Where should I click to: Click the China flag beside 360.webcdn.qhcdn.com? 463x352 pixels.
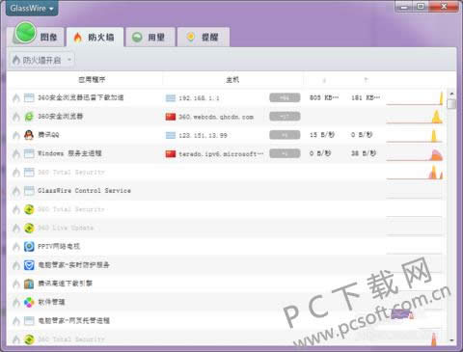click(x=171, y=117)
